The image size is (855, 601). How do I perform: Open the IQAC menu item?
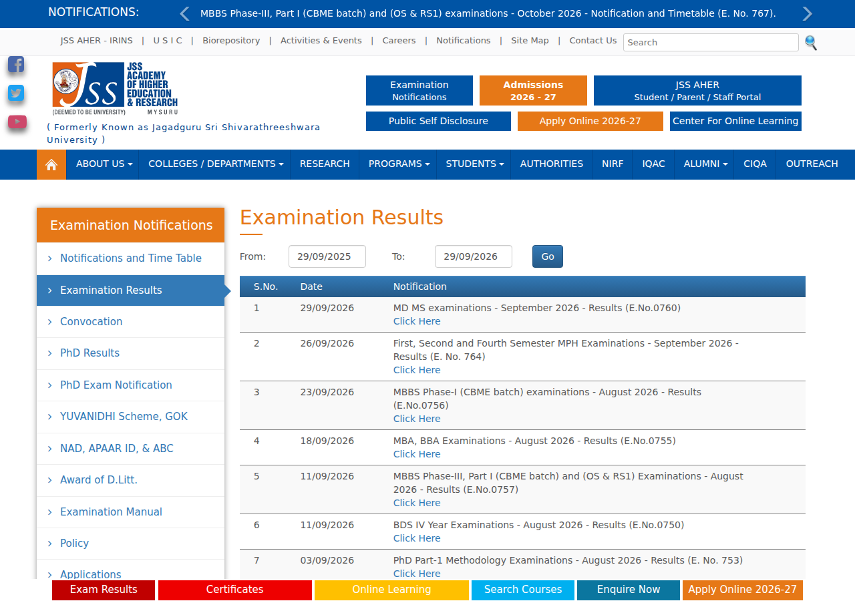click(x=654, y=164)
